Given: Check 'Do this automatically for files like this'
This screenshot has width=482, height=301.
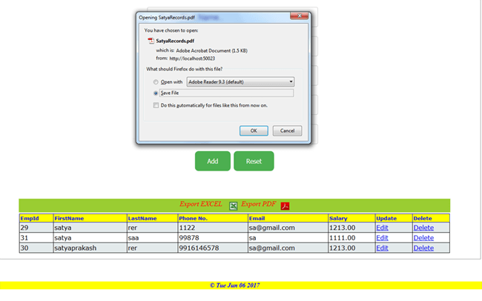Looking at the screenshot, I should point(156,105).
